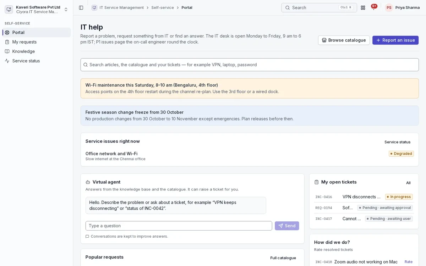Click the PS user avatar

(389, 7)
